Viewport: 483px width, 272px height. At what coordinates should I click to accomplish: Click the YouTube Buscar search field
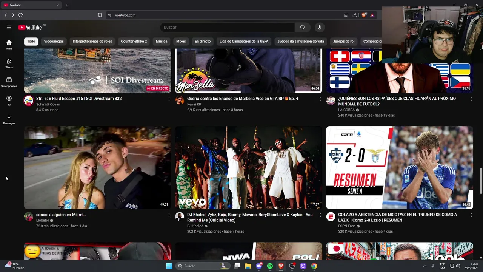[228, 27]
